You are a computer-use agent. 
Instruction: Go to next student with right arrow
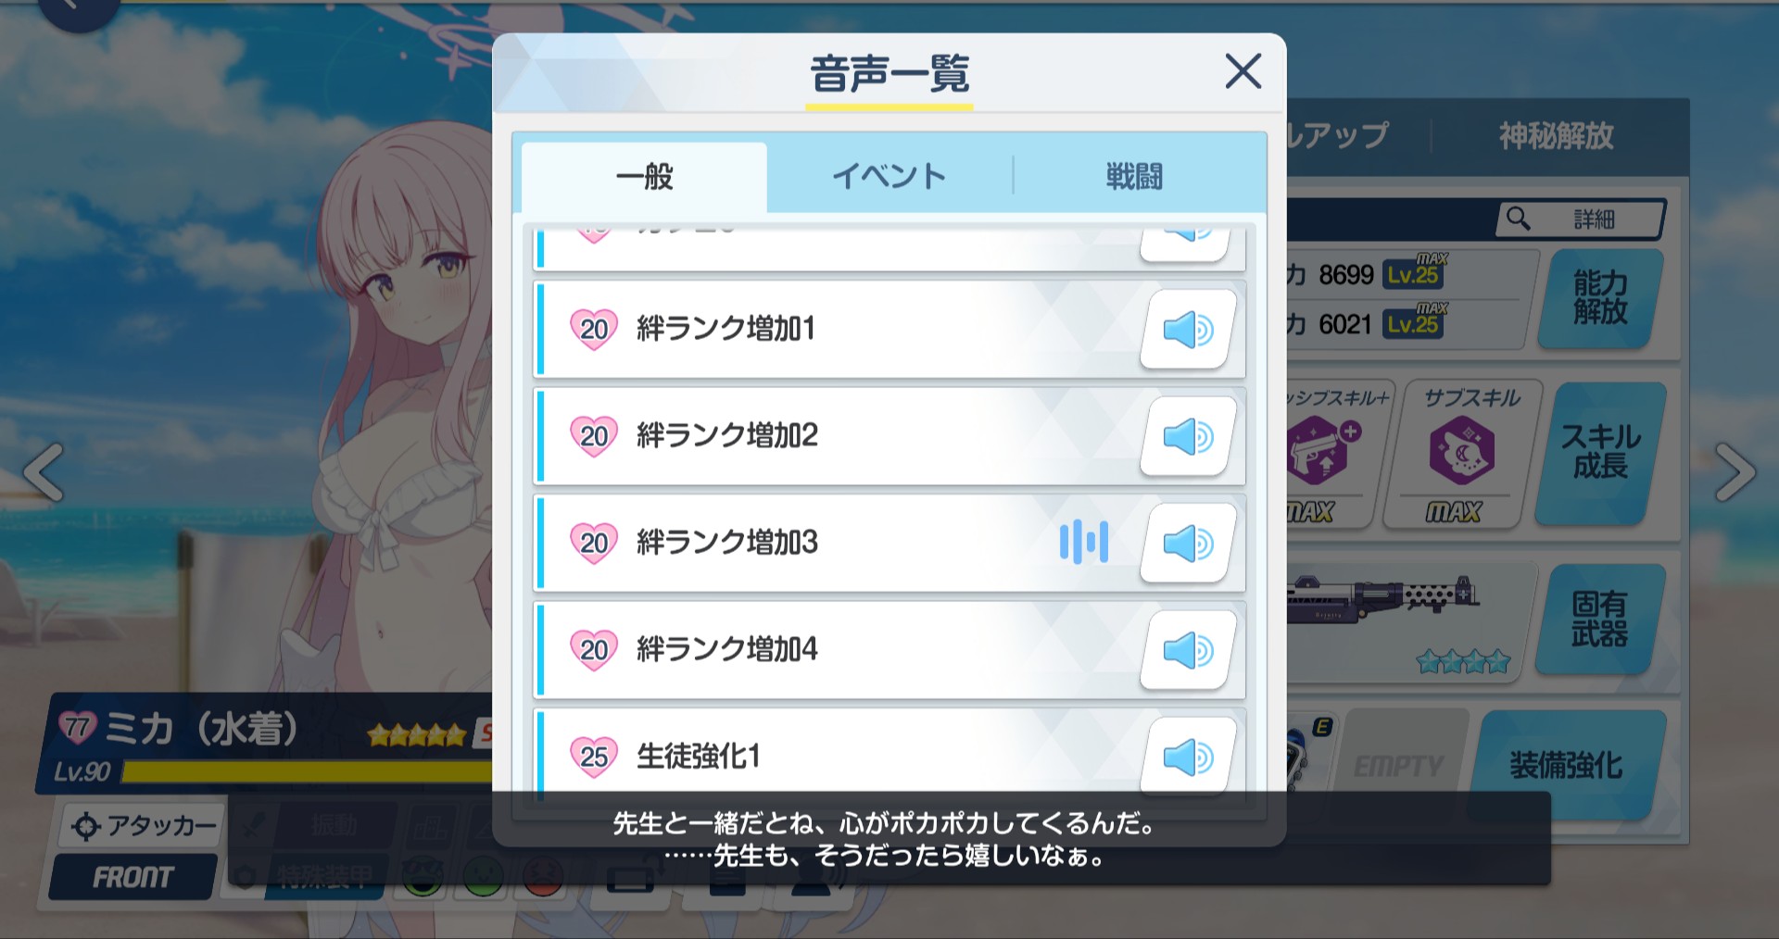[x=1734, y=472]
